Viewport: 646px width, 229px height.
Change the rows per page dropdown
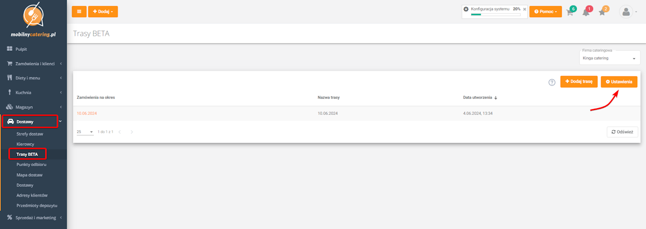(85, 132)
